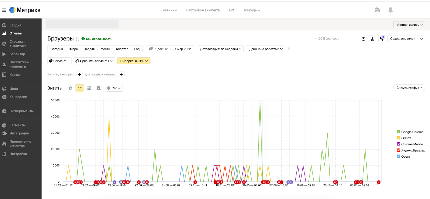
Task: Collapse chart with Скрыть график
Action: 409,88
